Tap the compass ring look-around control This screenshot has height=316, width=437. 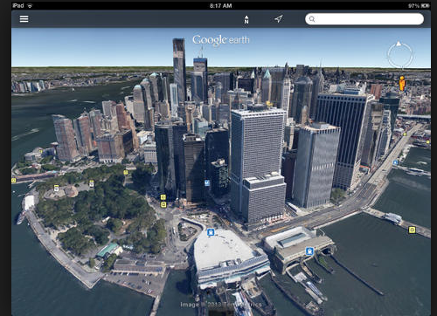click(x=400, y=54)
